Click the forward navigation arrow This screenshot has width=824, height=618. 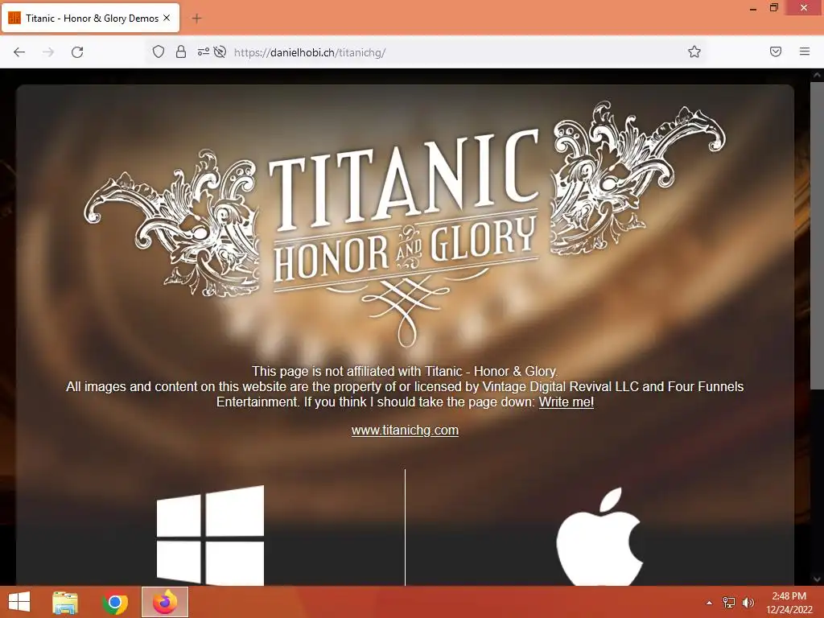(48, 52)
